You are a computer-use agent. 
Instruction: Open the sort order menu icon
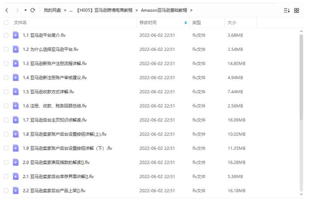click(286, 11)
